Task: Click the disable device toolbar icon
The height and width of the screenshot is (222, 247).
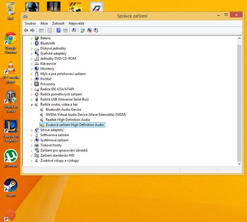Action: [x=96, y=30]
